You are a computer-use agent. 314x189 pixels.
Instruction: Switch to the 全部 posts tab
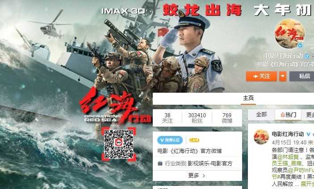click(261, 115)
